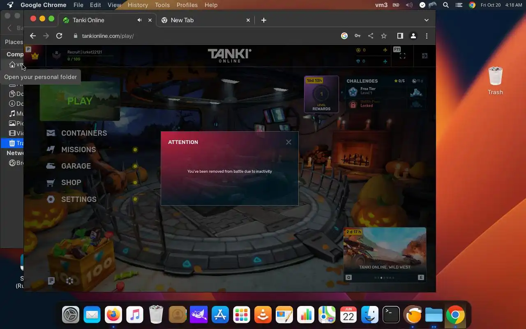Click the clan wheel icon near chat
The image size is (526, 329).
tap(70, 281)
